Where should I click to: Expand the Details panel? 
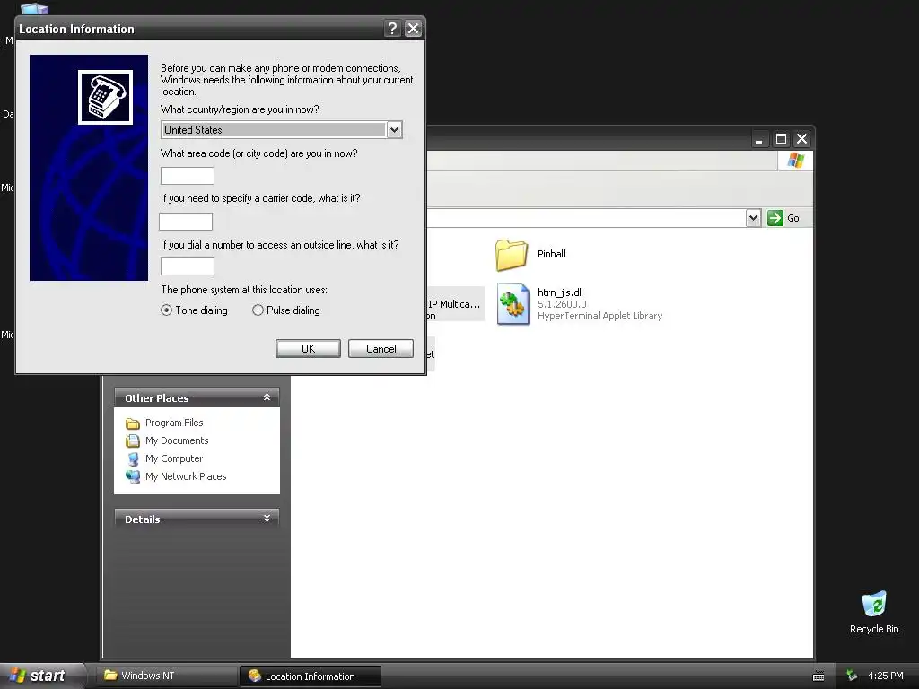(267, 519)
